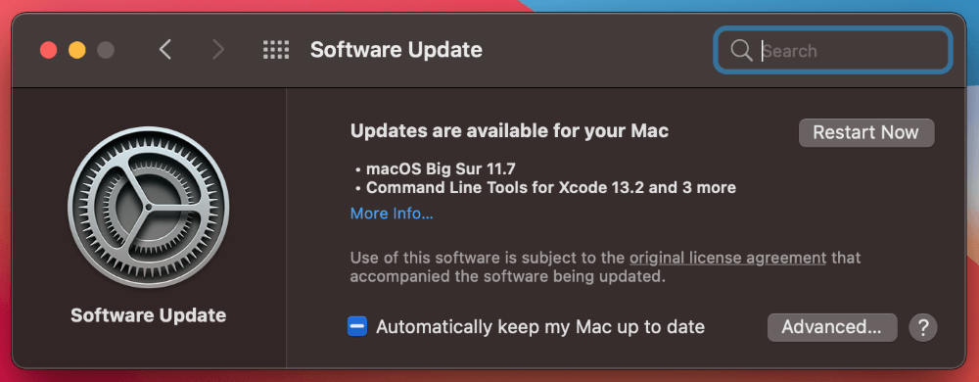Open the Advanced… options button

[x=831, y=327]
